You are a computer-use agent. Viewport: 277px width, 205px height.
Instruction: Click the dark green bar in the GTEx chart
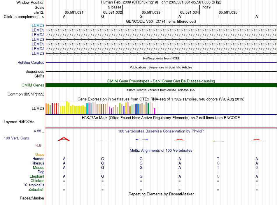[x=148, y=108]
